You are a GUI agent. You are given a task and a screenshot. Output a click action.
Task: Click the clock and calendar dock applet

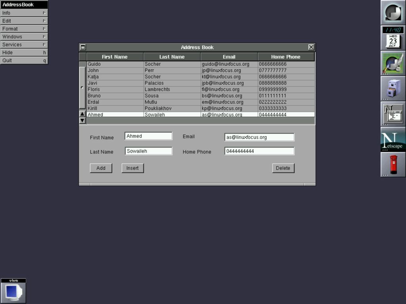pyautogui.click(x=393, y=38)
